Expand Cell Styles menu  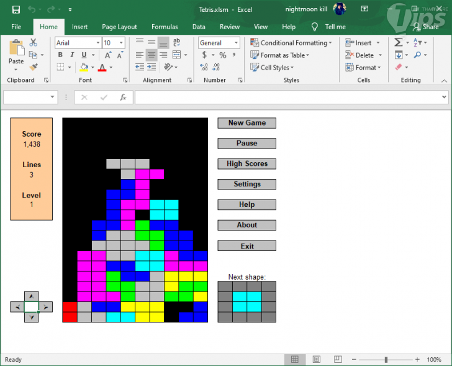click(x=272, y=67)
